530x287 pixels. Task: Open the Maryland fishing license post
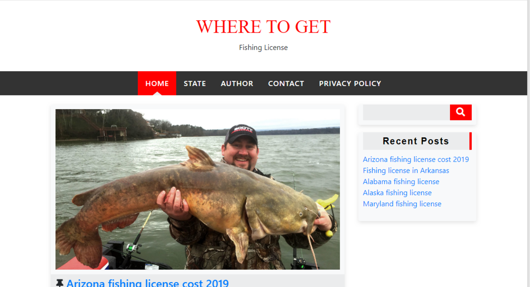point(402,204)
